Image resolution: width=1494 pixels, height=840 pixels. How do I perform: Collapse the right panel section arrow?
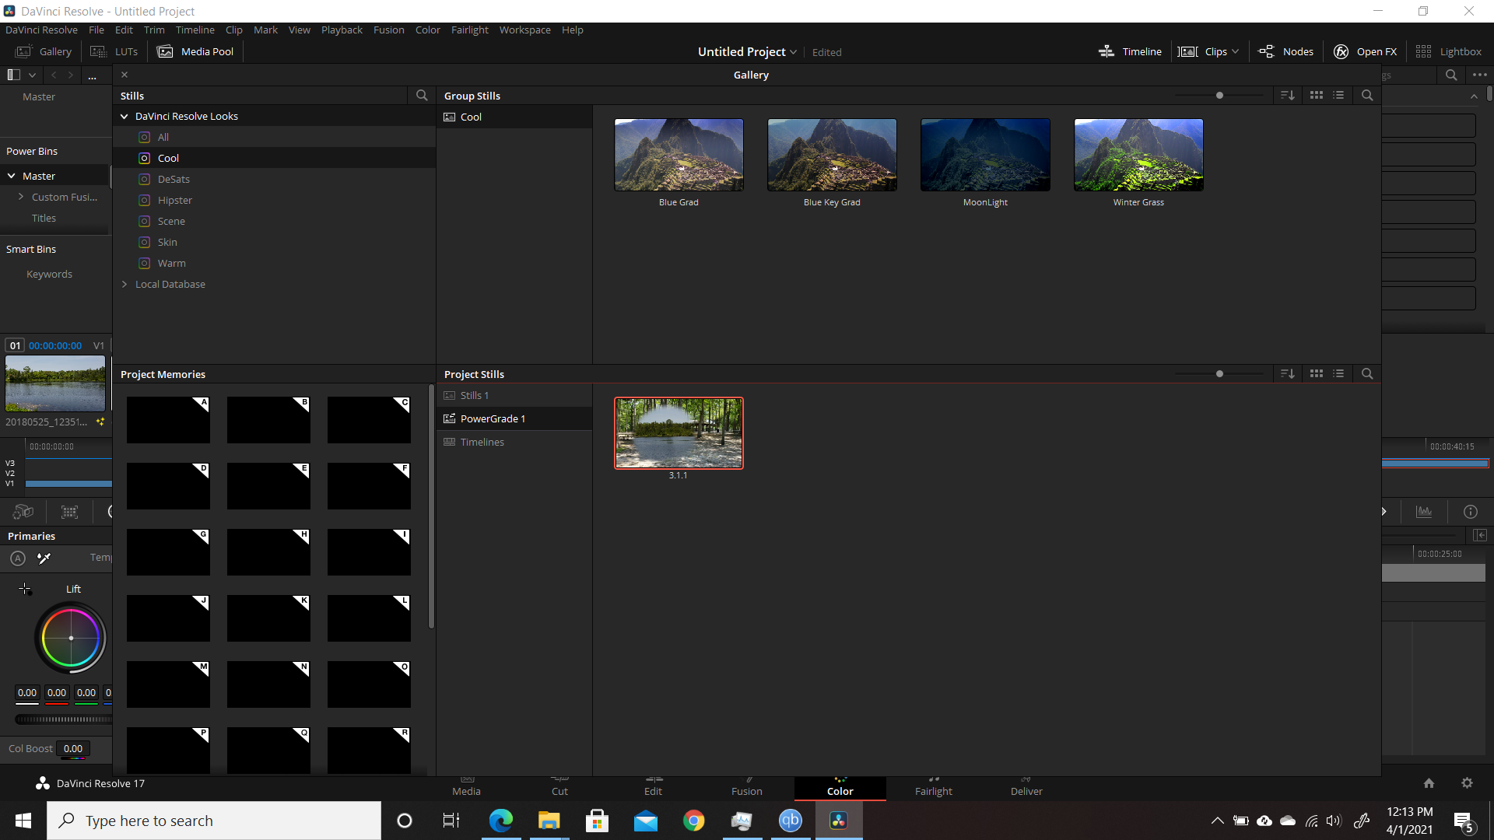pos(1474,96)
